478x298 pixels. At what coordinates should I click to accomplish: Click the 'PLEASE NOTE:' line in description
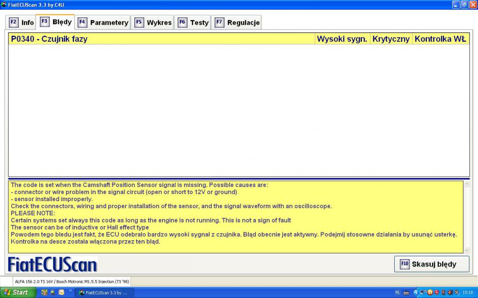tap(33, 213)
